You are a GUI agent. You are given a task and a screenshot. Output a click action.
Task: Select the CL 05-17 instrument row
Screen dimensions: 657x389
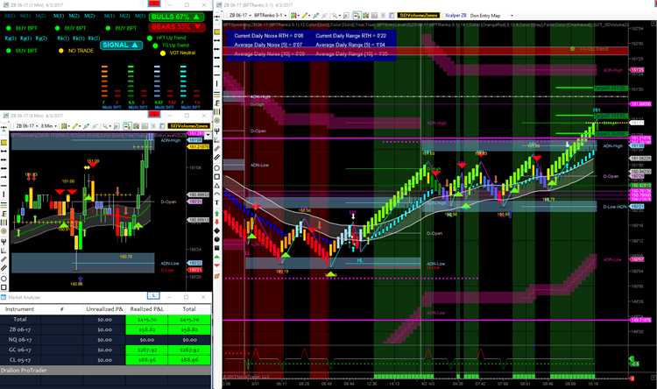(105, 360)
